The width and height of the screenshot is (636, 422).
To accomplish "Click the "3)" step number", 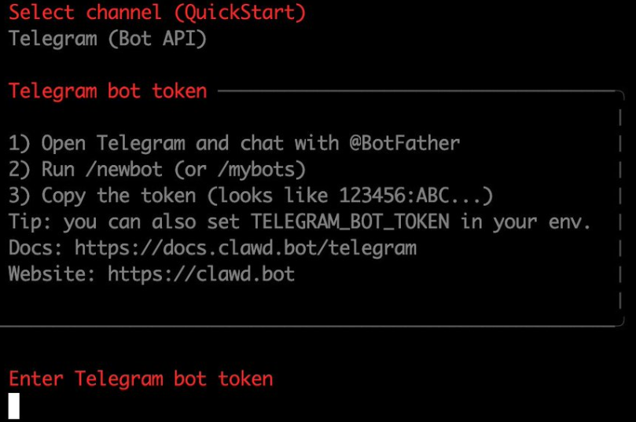I will coord(20,196).
